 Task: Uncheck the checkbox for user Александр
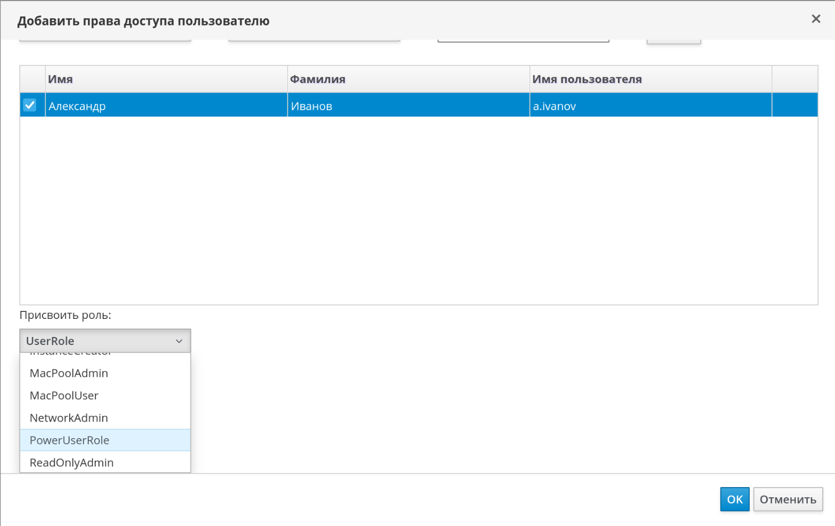pos(30,105)
